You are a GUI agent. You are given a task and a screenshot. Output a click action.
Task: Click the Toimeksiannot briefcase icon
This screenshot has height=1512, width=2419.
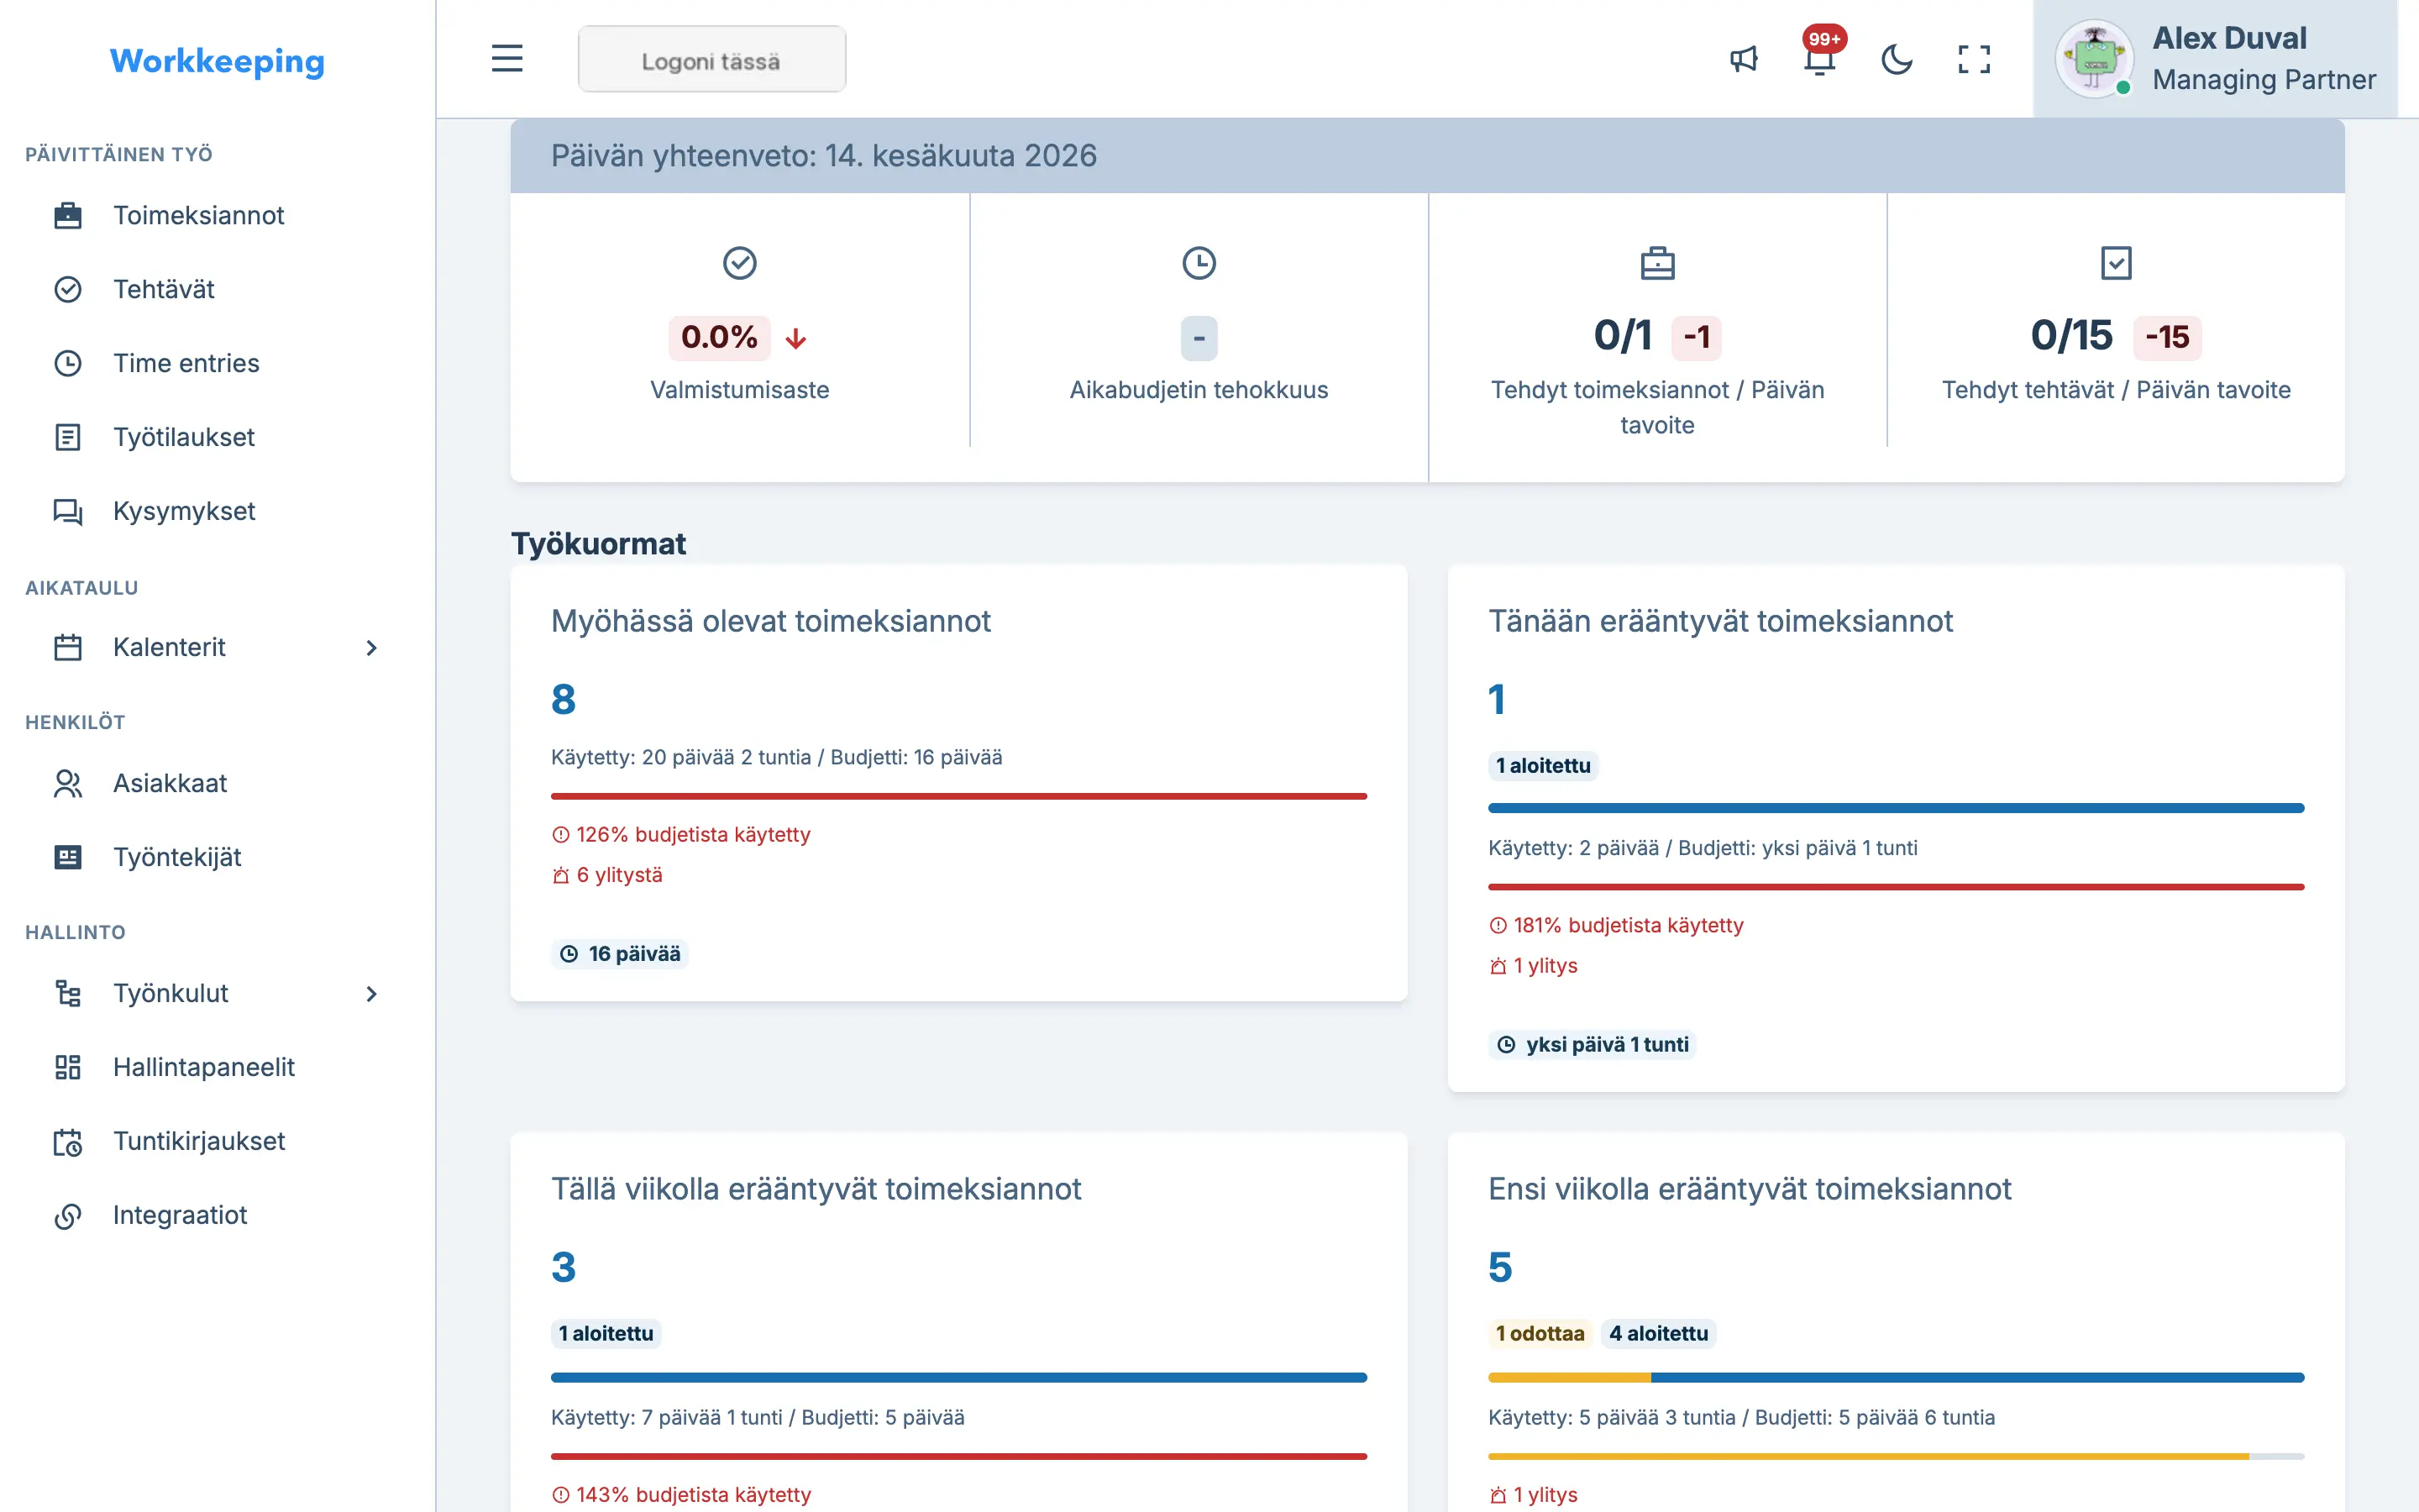tap(68, 215)
